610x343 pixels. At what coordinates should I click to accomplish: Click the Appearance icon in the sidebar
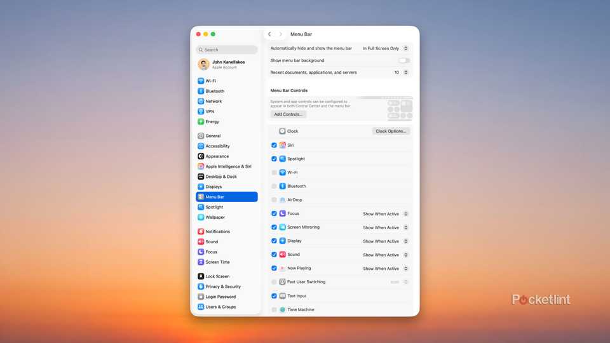point(201,156)
